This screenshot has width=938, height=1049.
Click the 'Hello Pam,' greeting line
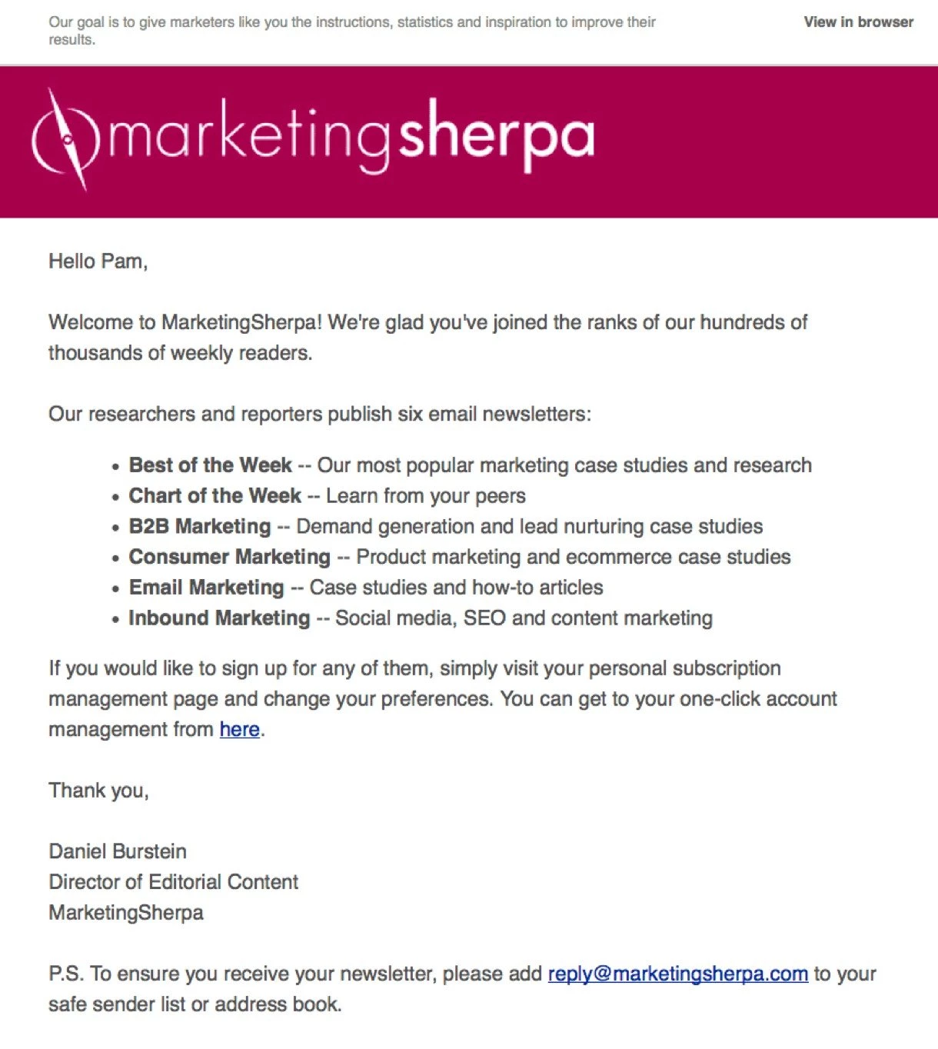click(x=98, y=261)
